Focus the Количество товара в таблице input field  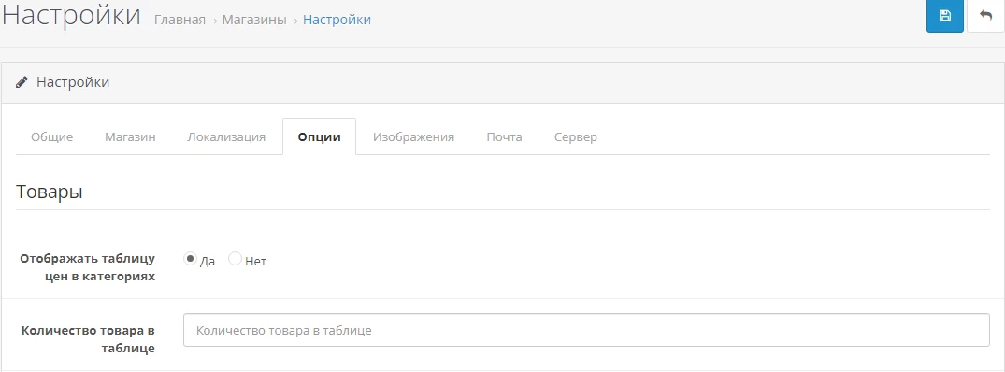click(586, 330)
